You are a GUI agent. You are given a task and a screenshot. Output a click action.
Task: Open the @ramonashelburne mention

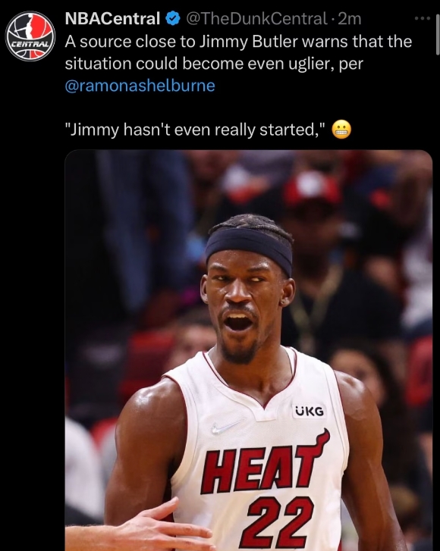coord(140,86)
